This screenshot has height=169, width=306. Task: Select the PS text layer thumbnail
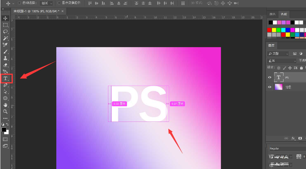point(279,77)
